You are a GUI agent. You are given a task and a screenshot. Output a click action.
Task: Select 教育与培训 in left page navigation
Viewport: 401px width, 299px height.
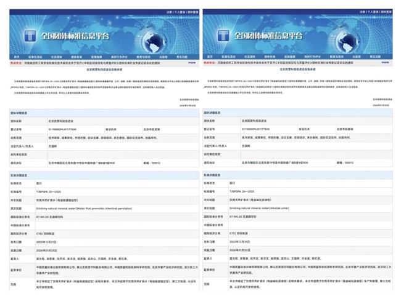point(143,57)
